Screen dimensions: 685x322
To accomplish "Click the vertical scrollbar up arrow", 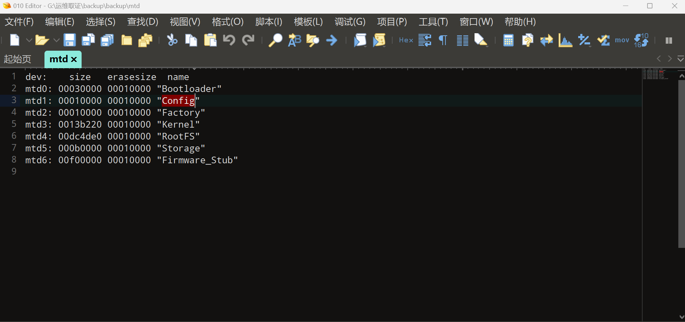I will (x=681, y=76).
